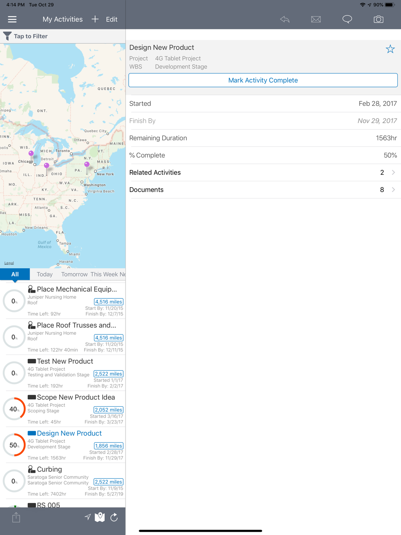The width and height of the screenshot is (401, 535).
Task: Click battery indicator in status bar
Action: click(390, 5)
